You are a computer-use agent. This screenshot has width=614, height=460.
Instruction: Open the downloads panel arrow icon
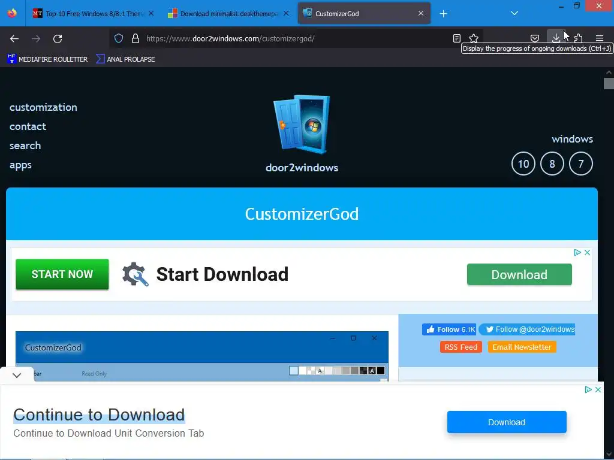tap(556, 38)
